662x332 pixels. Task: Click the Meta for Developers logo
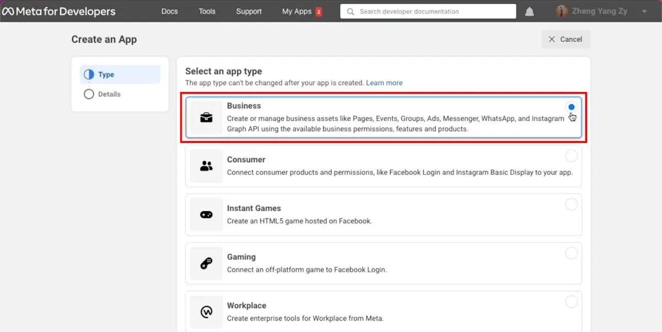pos(59,11)
